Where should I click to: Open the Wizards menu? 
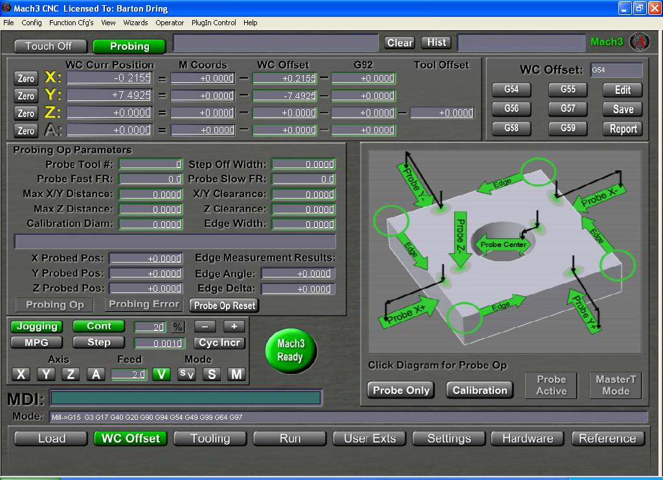[x=135, y=23]
